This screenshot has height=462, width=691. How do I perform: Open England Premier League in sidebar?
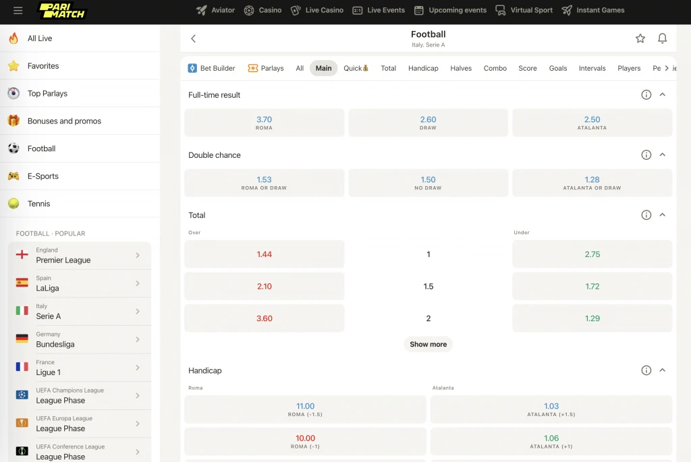(80, 256)
